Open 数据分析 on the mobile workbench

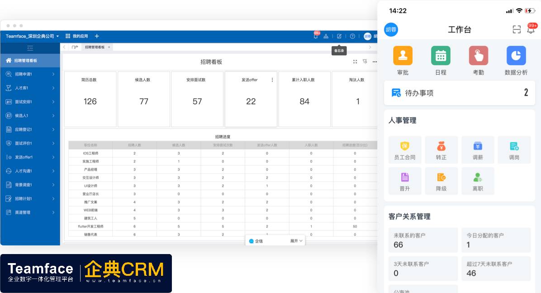[516, 56]
